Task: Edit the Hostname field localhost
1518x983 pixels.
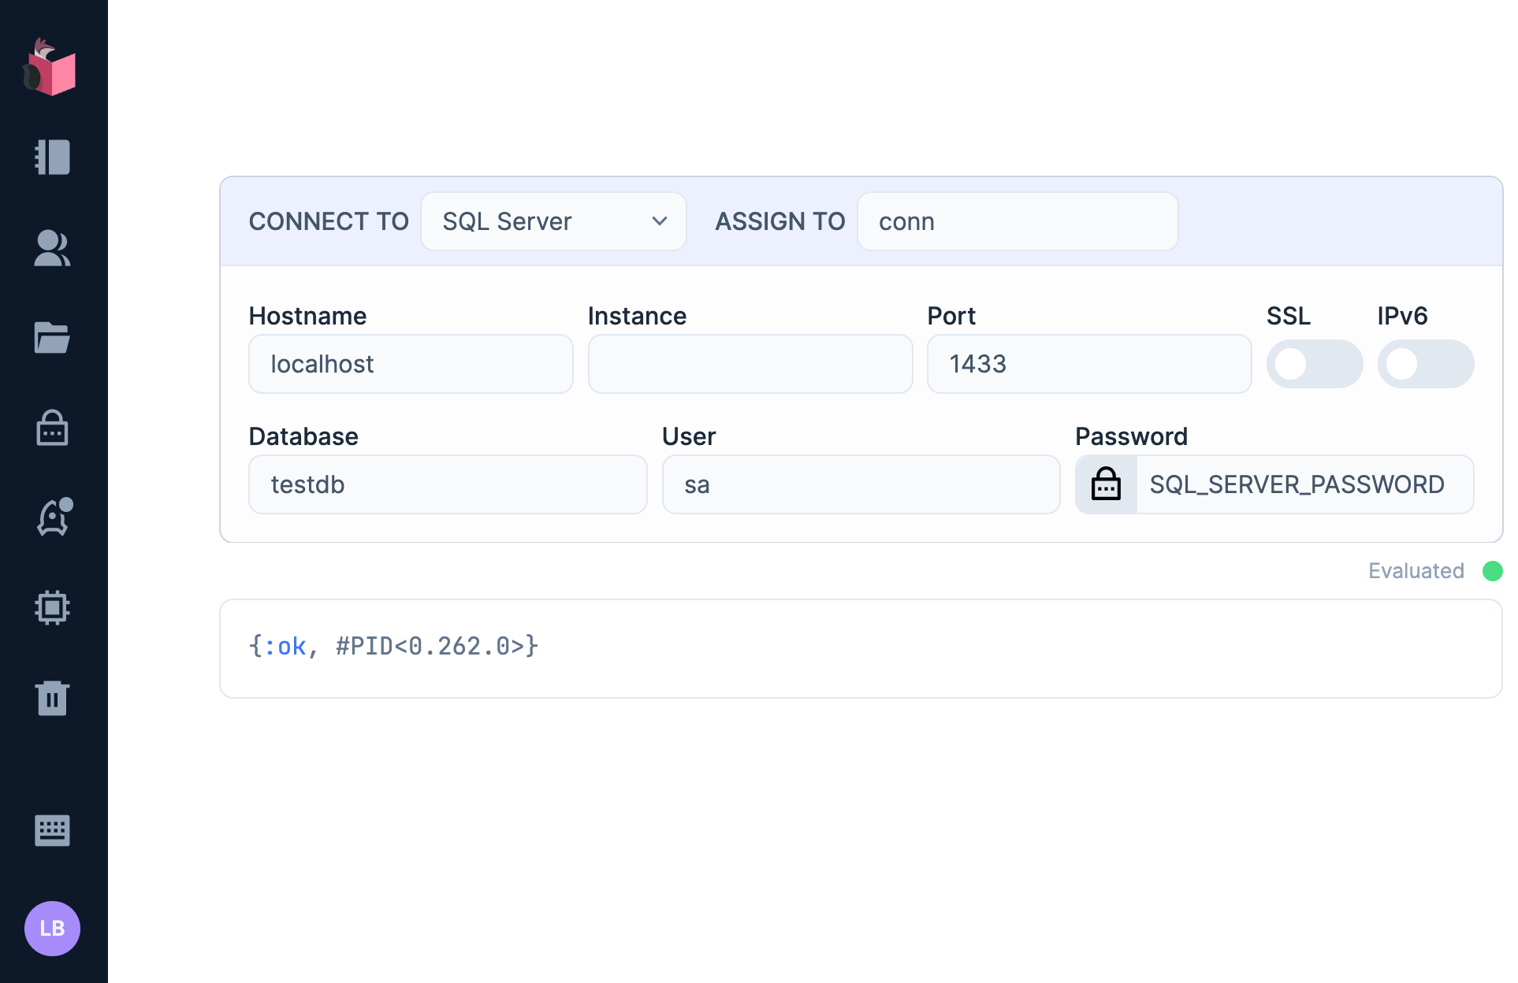Action: pos(411,364)
